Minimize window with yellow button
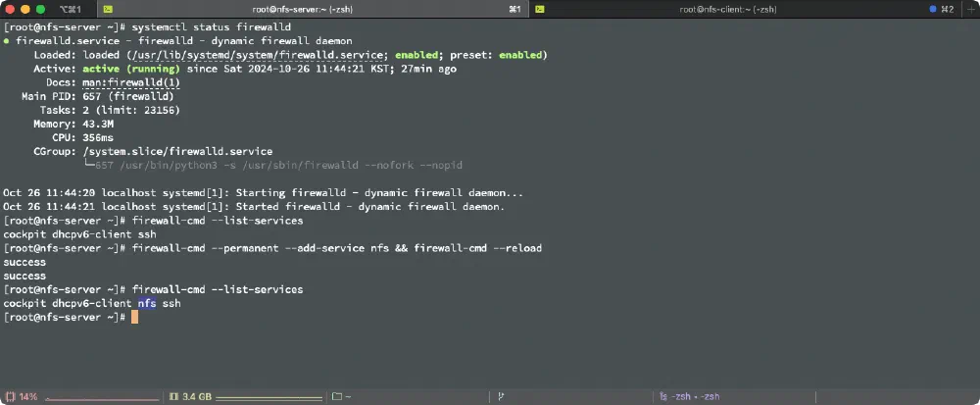980x405 pixels. (25, 10)
